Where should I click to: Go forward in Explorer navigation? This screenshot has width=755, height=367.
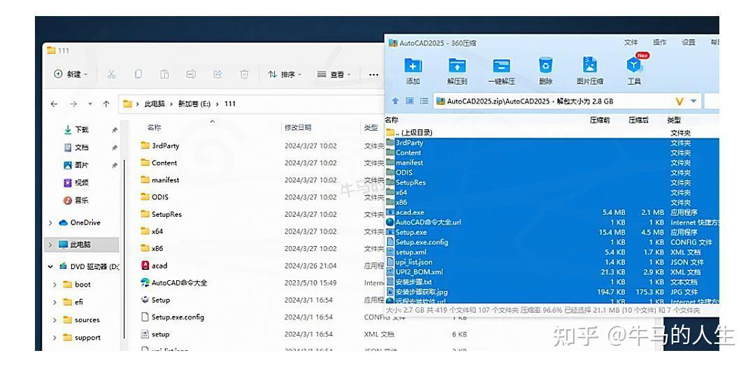(73, 103)
